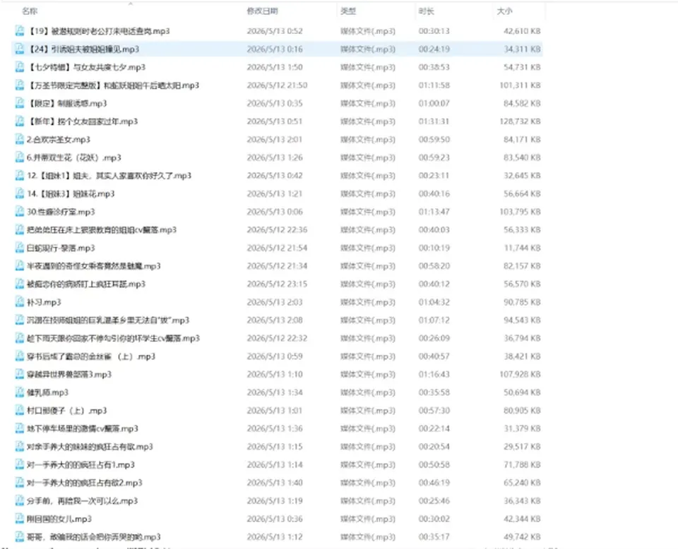This screenshot has height=549, width=678.
Task: Click the icon of the 101,311 KB file
Action: click(20, 85)
